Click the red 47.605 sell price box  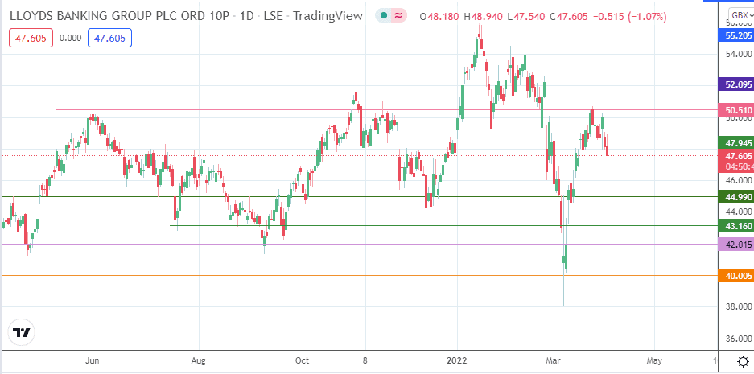point(31,38)
